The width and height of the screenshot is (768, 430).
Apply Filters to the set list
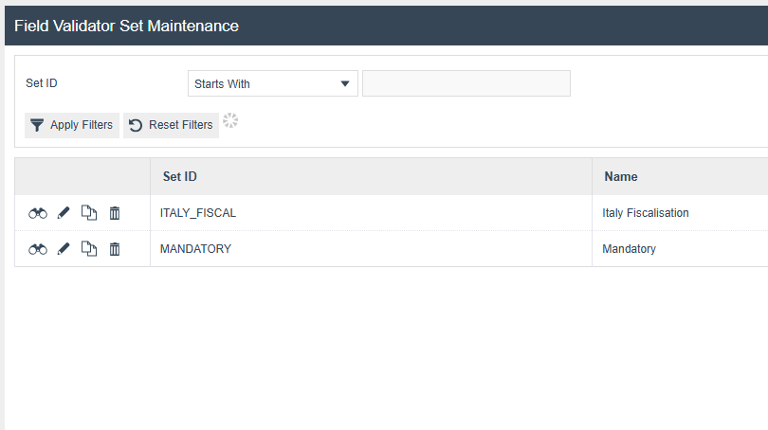pyautogui.click(x=72, y=125)
